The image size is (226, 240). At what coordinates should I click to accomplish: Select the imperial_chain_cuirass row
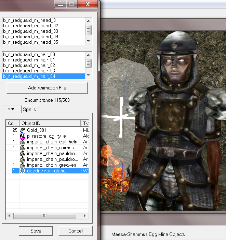click(x=47, y=147)
